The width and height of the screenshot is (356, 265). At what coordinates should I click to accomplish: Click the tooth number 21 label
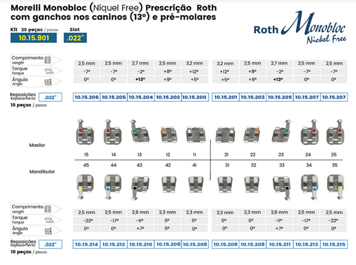[x=226, y=154]
